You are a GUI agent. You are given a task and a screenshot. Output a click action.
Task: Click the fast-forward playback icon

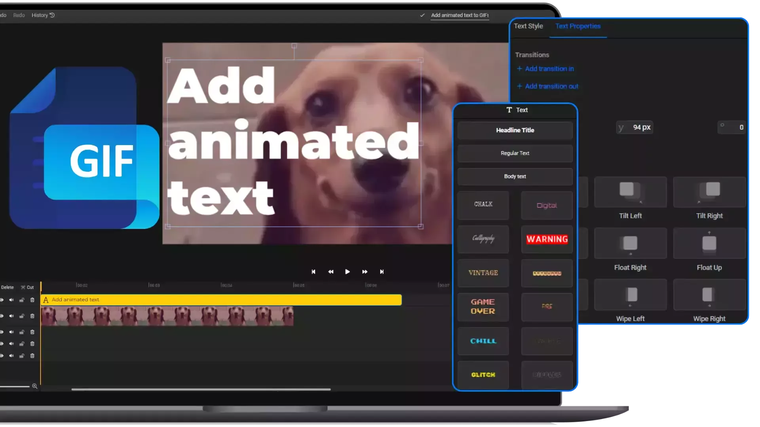pos(365,272)
